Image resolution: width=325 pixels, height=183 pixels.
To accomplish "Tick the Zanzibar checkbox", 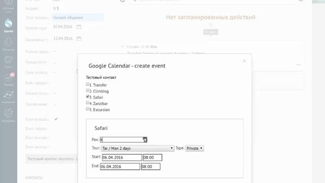I will [87, 103].
